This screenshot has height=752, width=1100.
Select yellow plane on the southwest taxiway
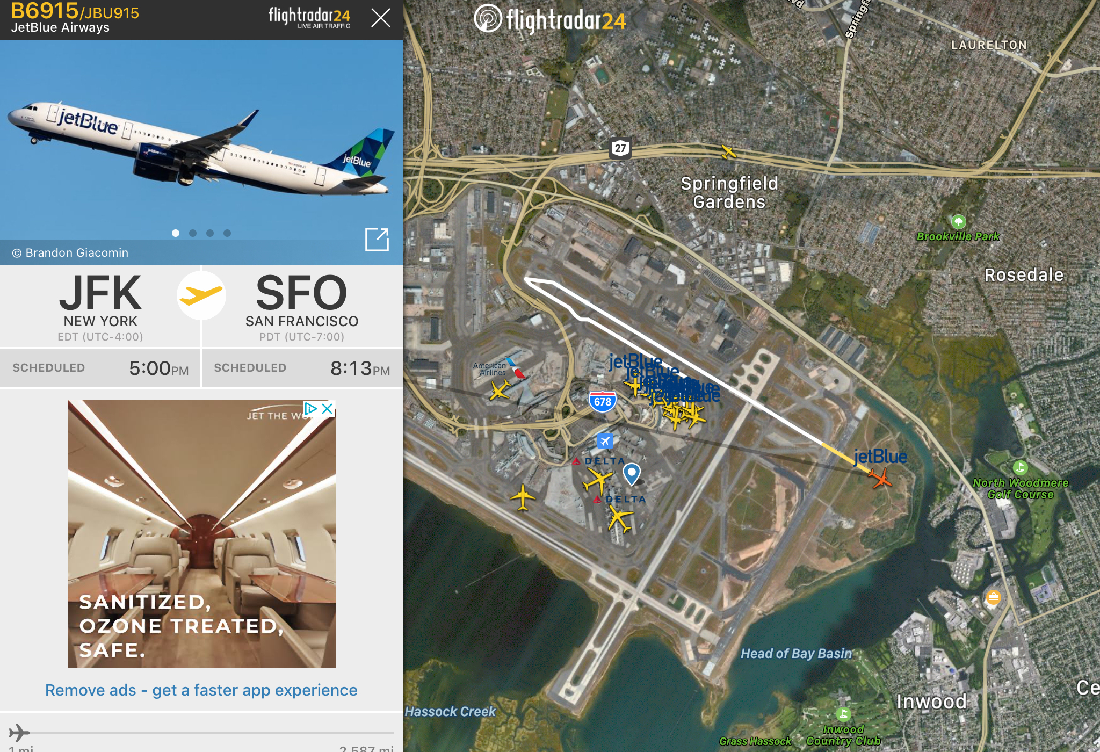coord(523,497)
